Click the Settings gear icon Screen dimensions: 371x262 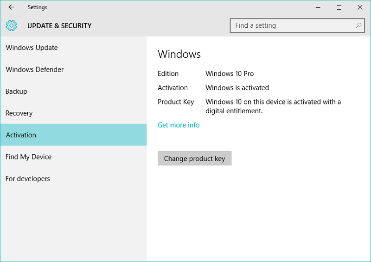click(x=11, y=25)
